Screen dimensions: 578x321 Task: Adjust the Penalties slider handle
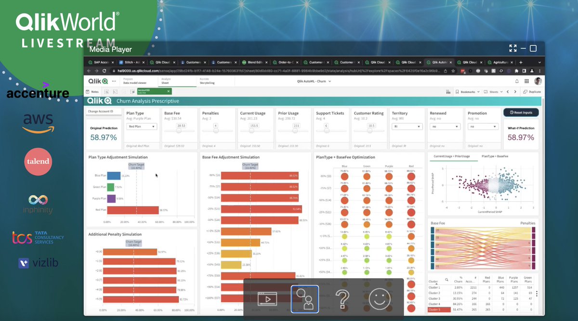[x=215, y=130]
